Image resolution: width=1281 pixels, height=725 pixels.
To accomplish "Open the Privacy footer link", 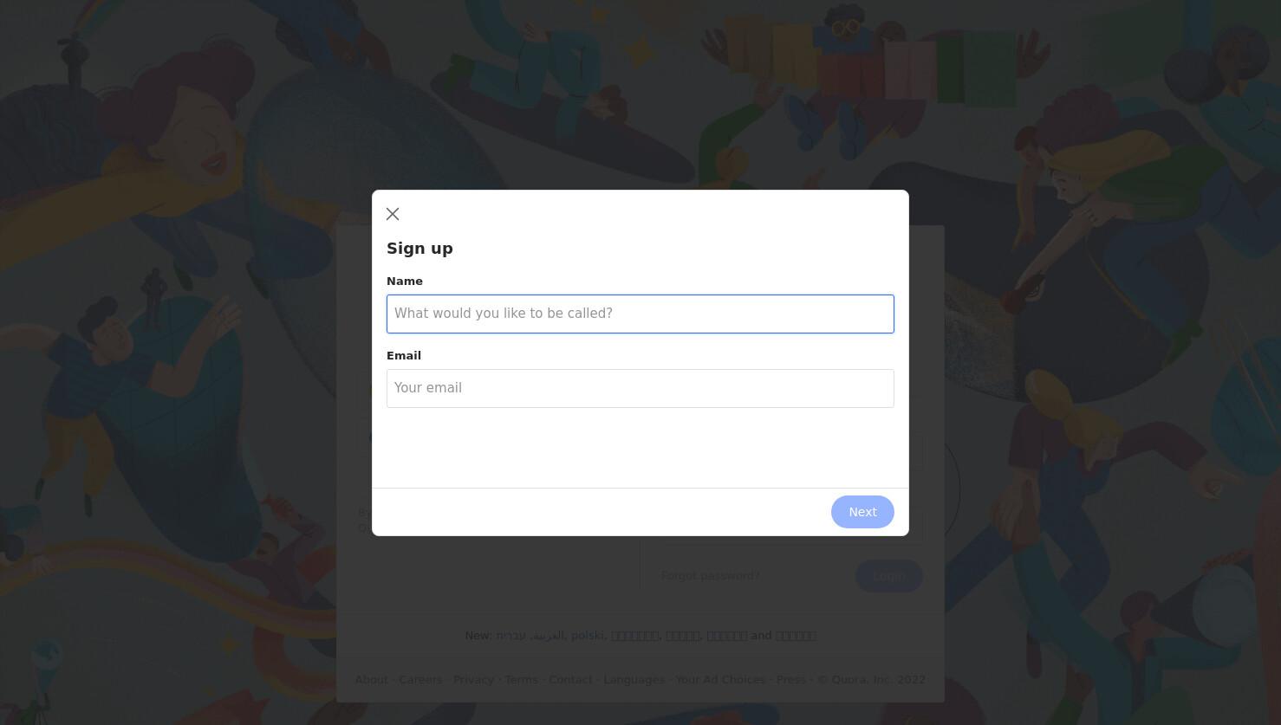I will (473, 680).
